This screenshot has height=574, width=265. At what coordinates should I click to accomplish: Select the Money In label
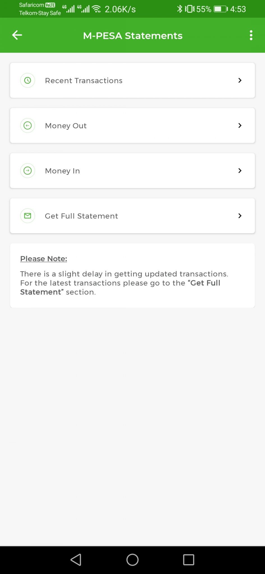62,171
